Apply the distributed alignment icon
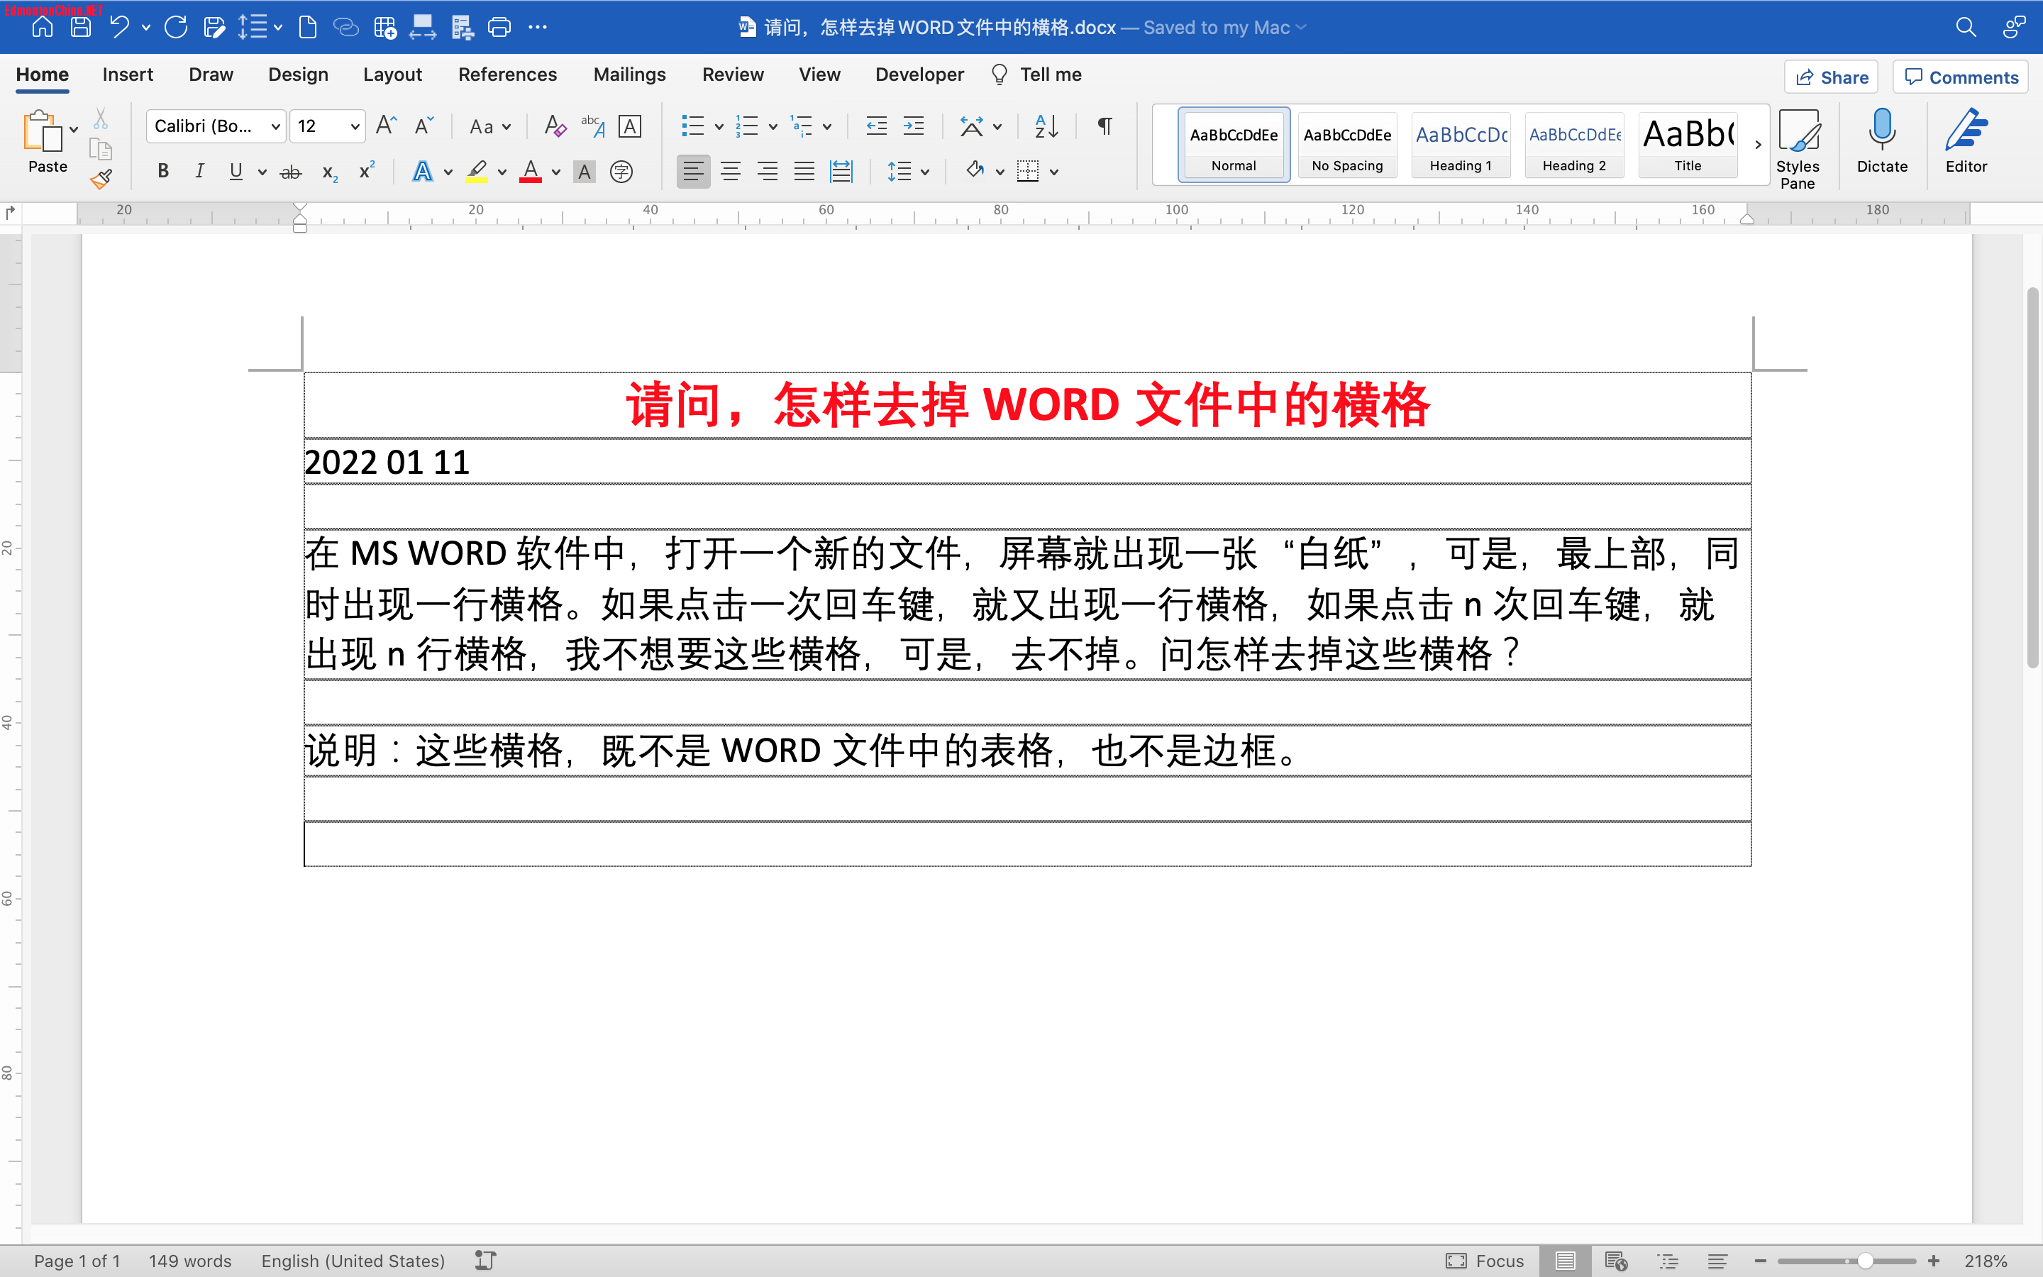The height and width of the screenshot is (1277, 2043). point(842,172)
